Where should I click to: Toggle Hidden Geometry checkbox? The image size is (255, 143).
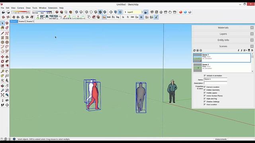pos(205,90)
